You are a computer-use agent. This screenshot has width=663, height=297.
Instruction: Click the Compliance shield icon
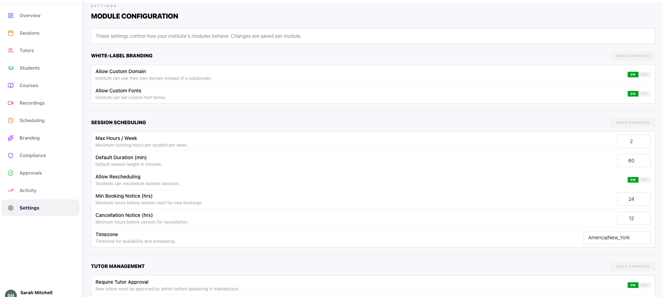(11, 156)
